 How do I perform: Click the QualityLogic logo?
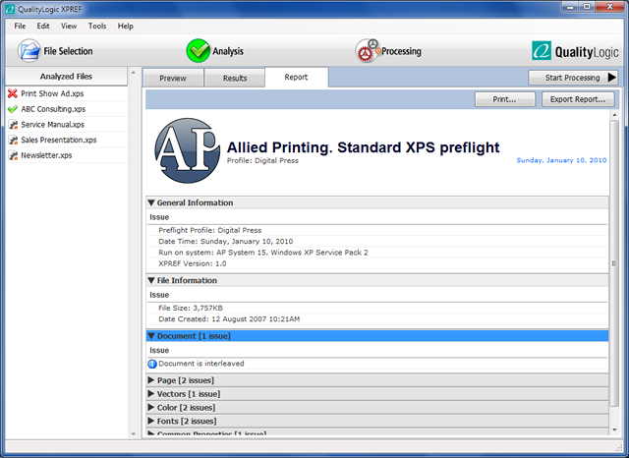[x=575, y=51]
